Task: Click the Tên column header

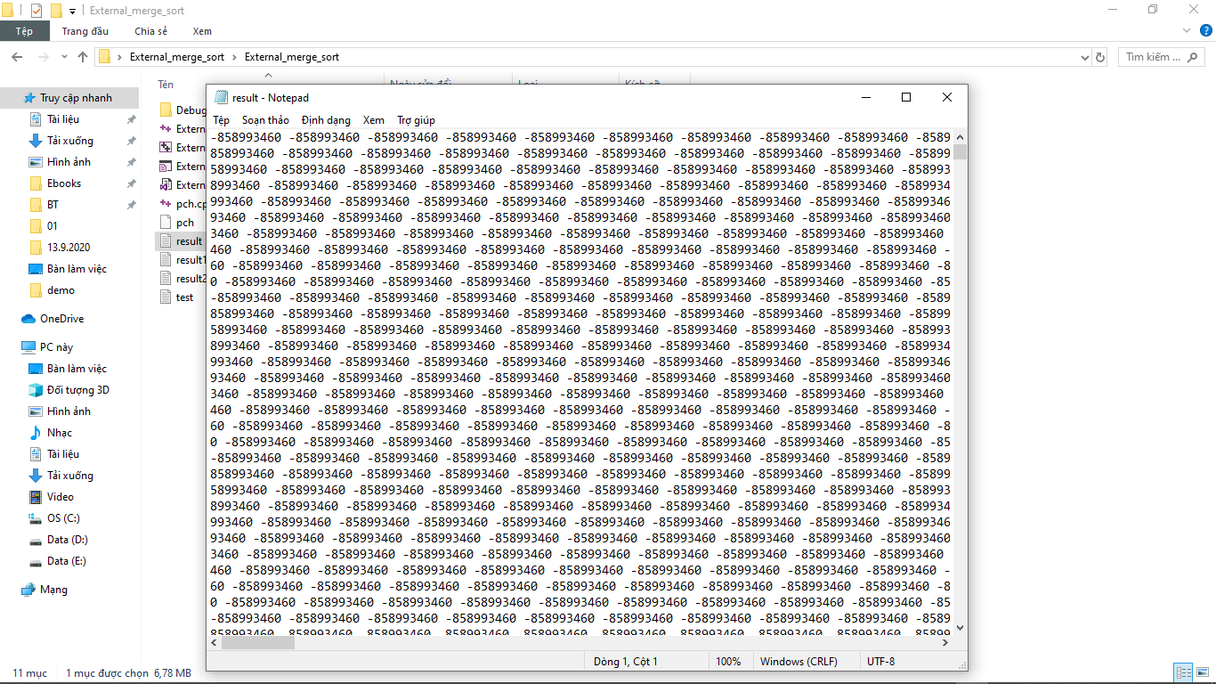Action: pyautogui.click(x=166, y=85)
